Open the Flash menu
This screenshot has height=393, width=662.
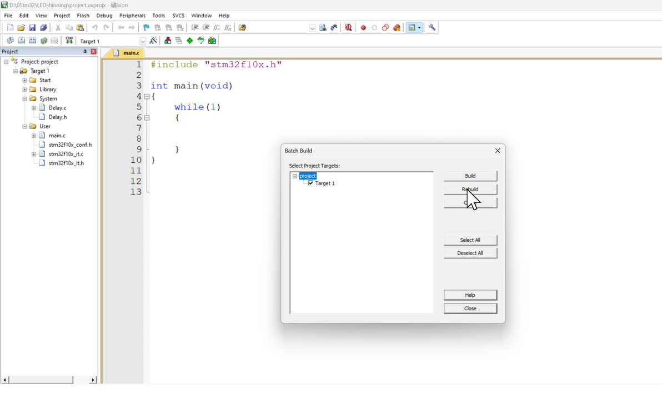[x=83, y=16]
